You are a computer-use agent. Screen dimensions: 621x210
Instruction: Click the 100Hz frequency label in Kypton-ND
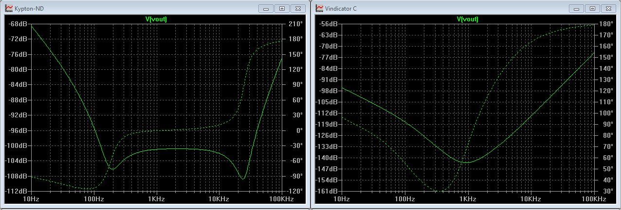click(93, 200)
